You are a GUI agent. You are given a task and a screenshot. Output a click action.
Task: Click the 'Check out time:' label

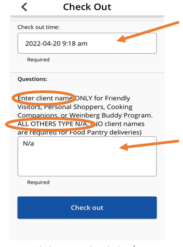click(x=38, y=27)
